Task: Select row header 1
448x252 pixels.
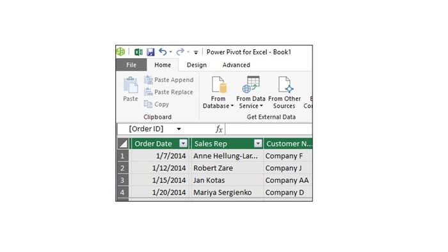Action: pos(123,156)
